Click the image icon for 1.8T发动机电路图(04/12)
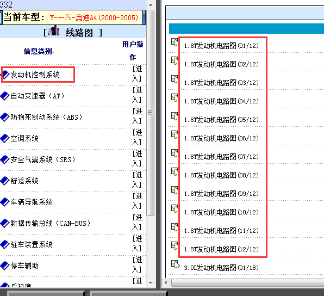The height and width of the screenshot is (296, 324). pyautogui.click(x=175, y=97)
